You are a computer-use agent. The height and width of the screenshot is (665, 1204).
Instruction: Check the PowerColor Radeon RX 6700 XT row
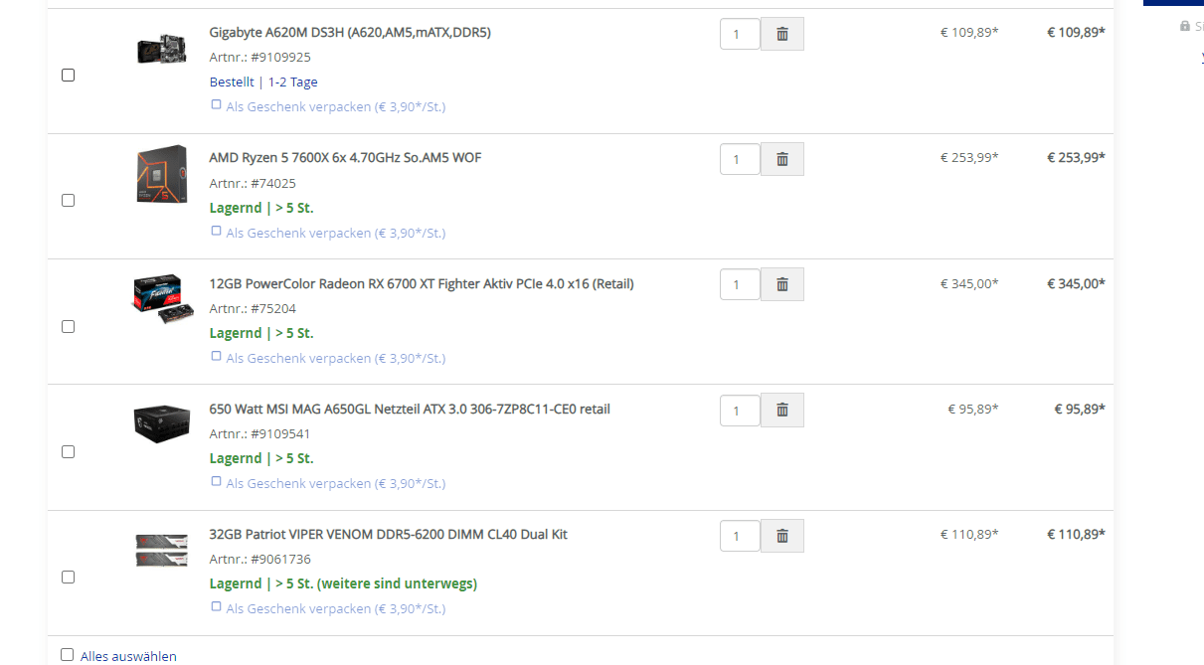pos(68,326)
